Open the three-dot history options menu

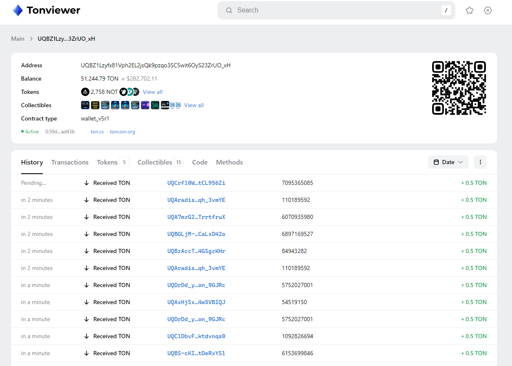480,162
